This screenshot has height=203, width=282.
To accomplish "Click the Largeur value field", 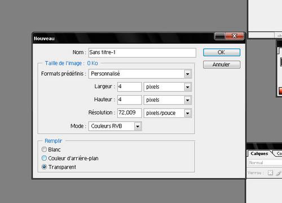I will click(129, 87).
